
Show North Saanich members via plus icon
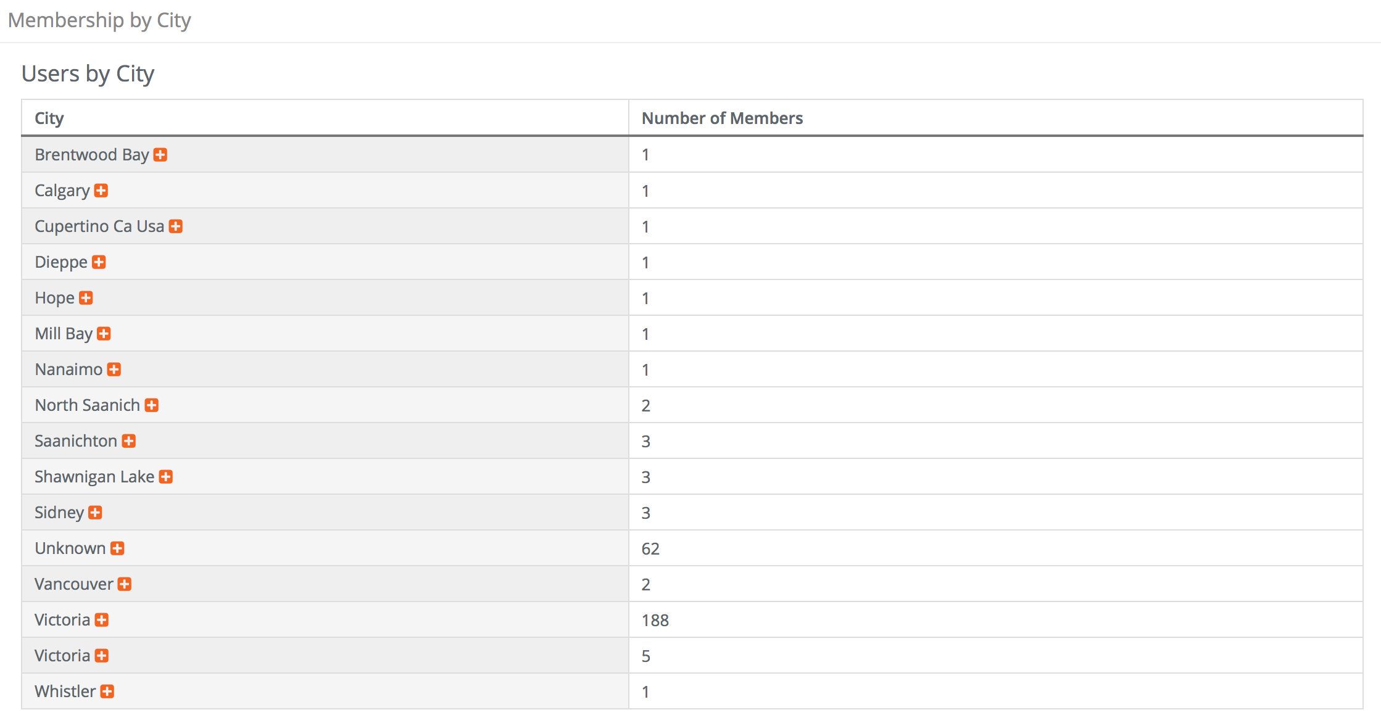(x=152, y=405)
